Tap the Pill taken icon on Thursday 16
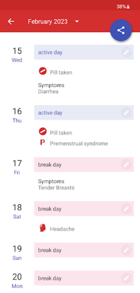Viewport: 140px width, 293px height. [43, 131]
